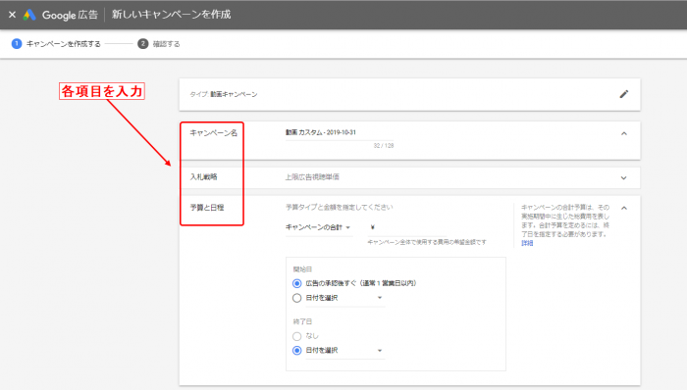Edit the campaign name text field
The image size is (687, 390).
pos(340,132)
